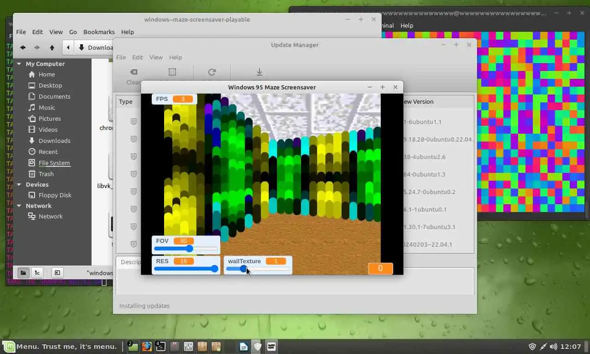
Task: Show places sidebar view button
Action: click(x=24, y=272)
